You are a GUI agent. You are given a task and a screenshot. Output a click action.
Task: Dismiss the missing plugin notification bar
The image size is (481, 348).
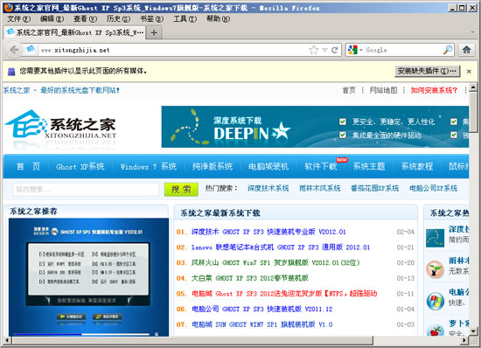pyautogui.click(x=469, y=72)
